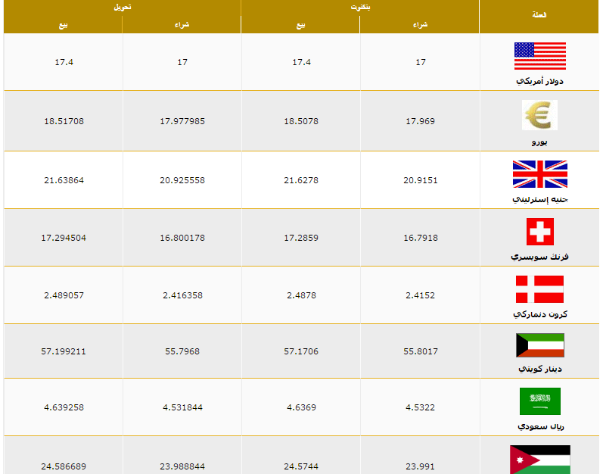The image size is (603, 474).
Task: Click the Kuwaiti dinar flag icon
Action: [539, 345]
